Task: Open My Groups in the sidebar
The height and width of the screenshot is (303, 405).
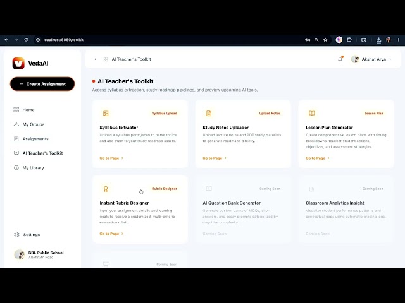Action: point(34,124)
